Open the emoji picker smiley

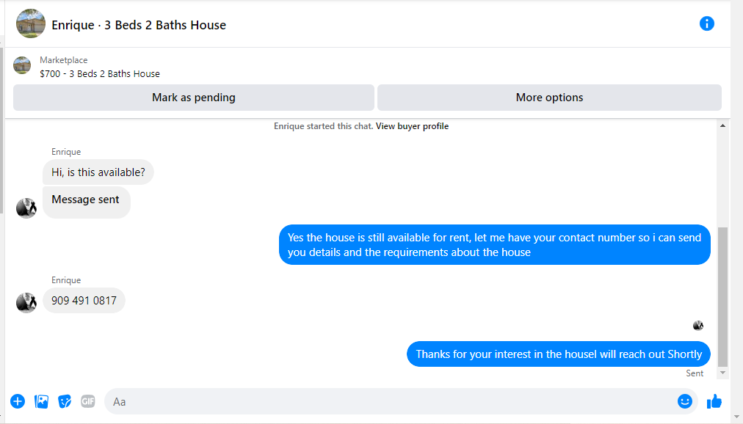685,401
